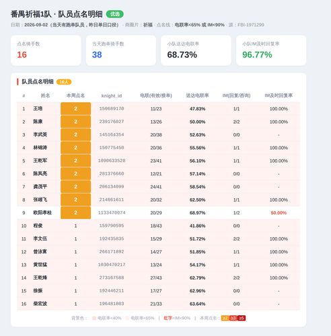Click the 队员点名明细 section heading
Image resolution: width=331 pixels, height=336 pixels.
pos(38,81)
